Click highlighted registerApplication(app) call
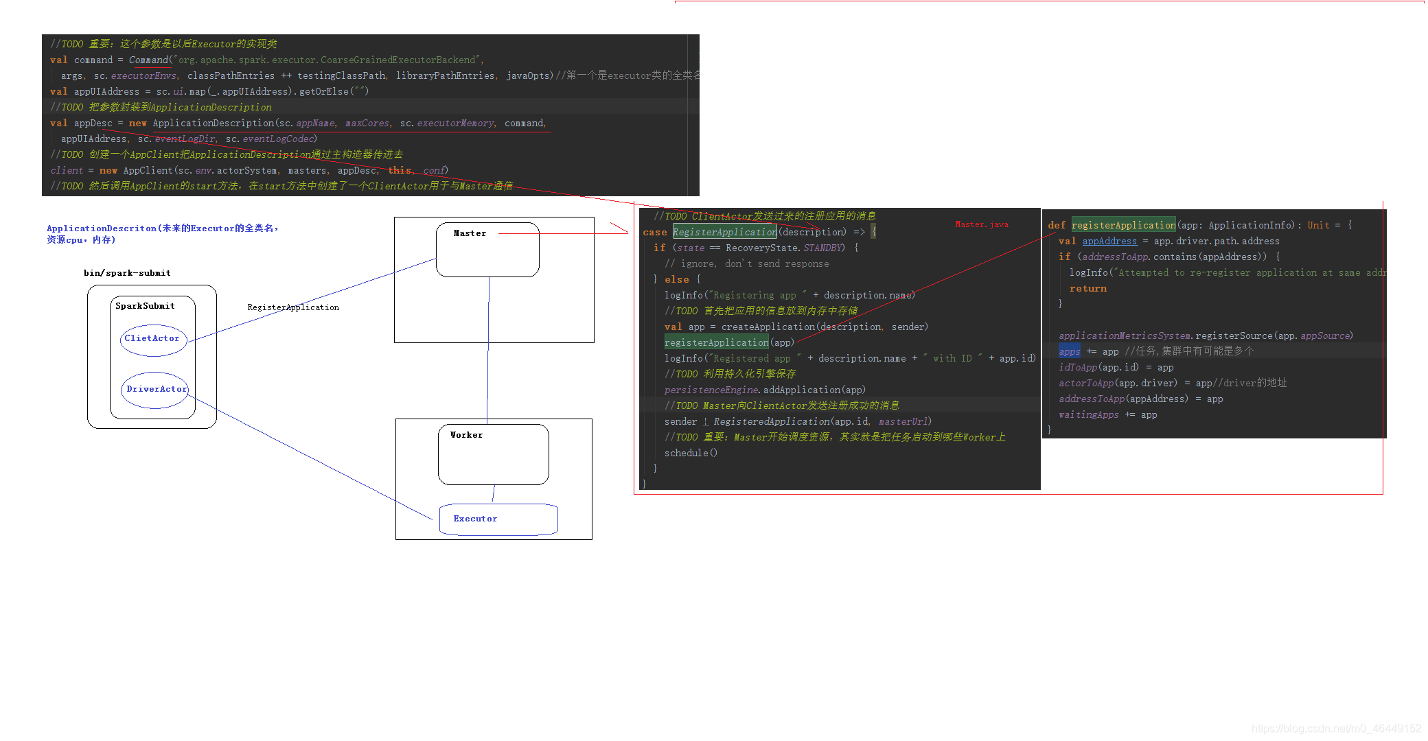The height and width of the screenshot is (741, 1428). [x=729, y=342]
